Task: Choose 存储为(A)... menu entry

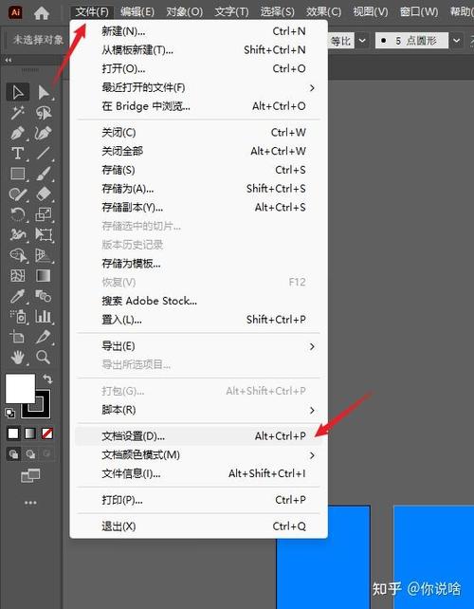Action: 198,189
